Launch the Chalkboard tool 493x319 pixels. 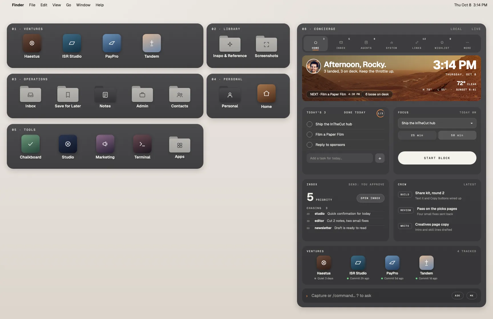pyautogui.click(x=31, y=144)
